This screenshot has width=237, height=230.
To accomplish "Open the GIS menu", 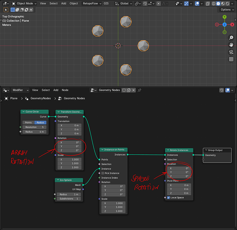I will (x=106, y=4).
